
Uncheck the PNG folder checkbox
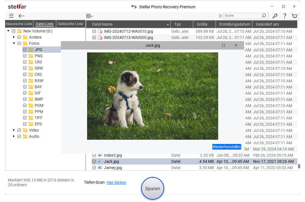25,56
